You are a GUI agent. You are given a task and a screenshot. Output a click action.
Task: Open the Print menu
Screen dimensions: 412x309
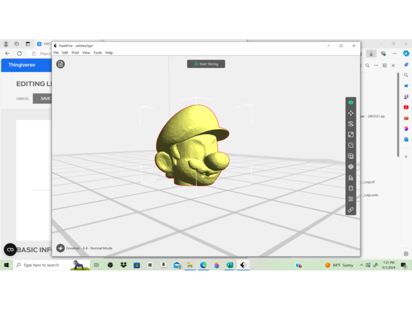(x=75, y=53)
